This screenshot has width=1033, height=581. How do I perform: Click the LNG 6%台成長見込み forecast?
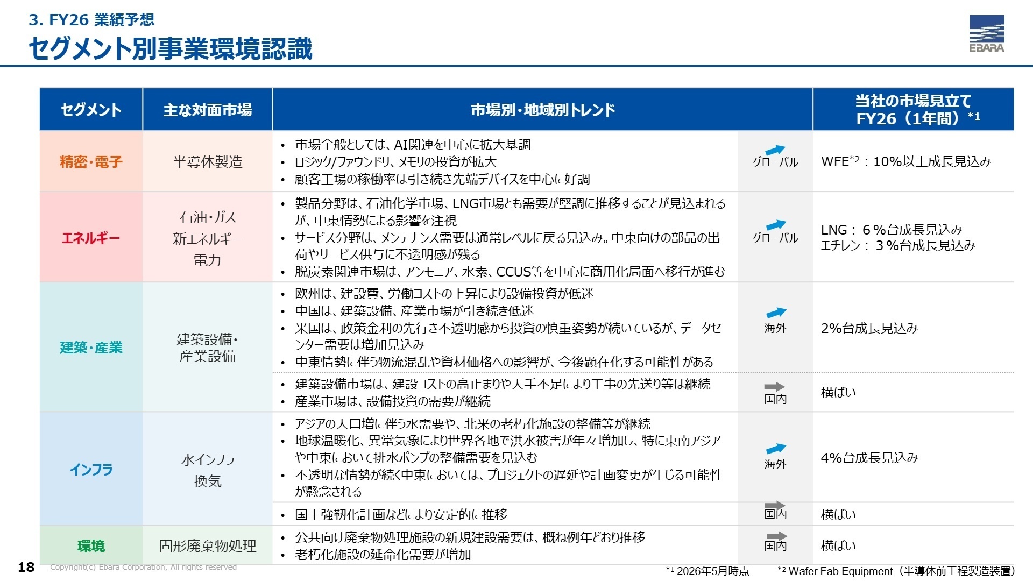point(892,230)
